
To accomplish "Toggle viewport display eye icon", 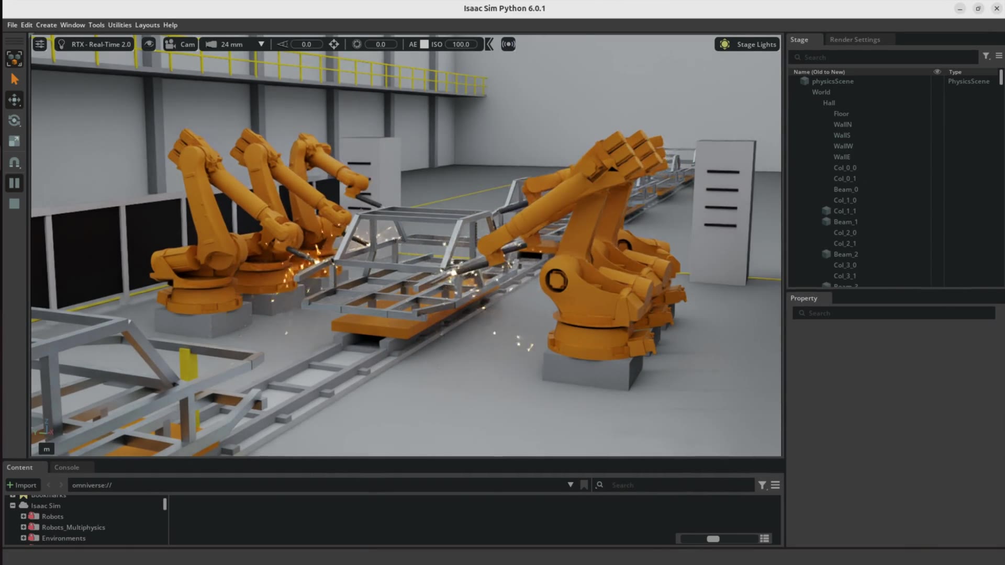I will click(x=149, y=44).
